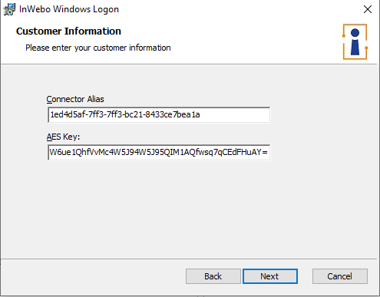Close the InWebo Windows Logon dialog
The image size is (380, 297).
click(368, 9)
